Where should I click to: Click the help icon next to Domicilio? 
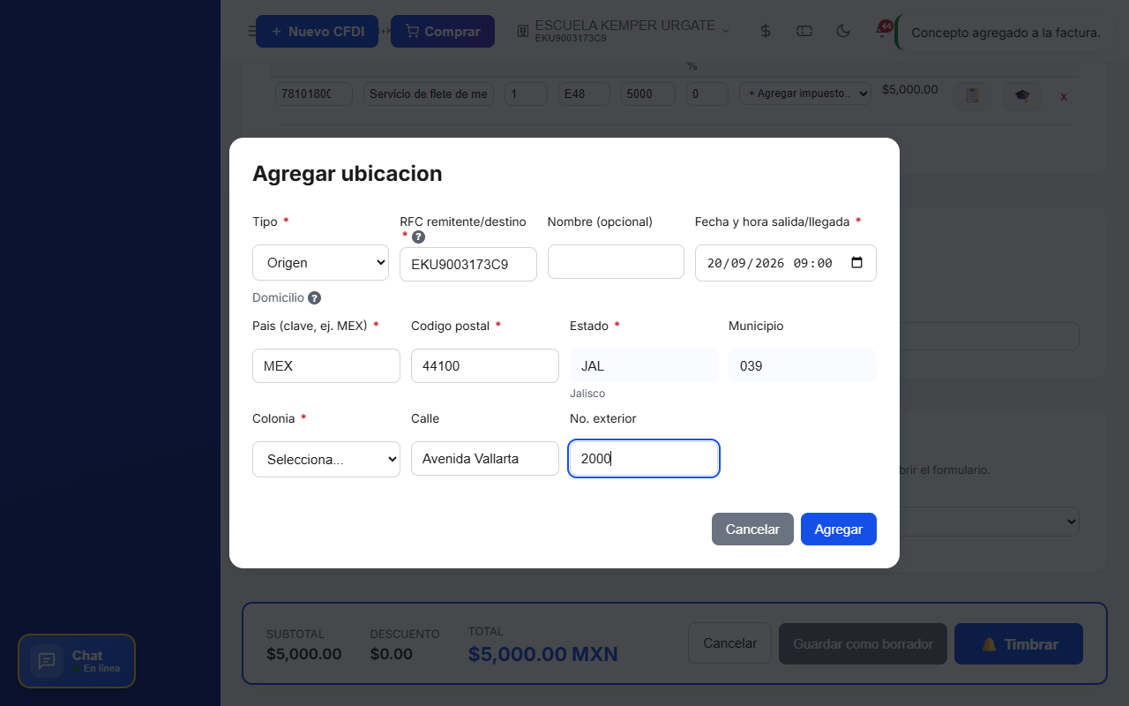(x=314, y=298)
